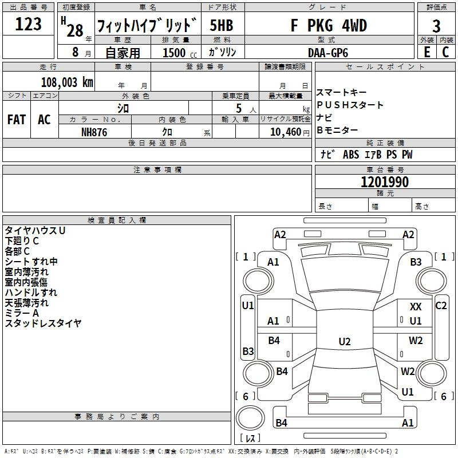Select the color number NH876
The image size is (458, 458).
point(94,132)
